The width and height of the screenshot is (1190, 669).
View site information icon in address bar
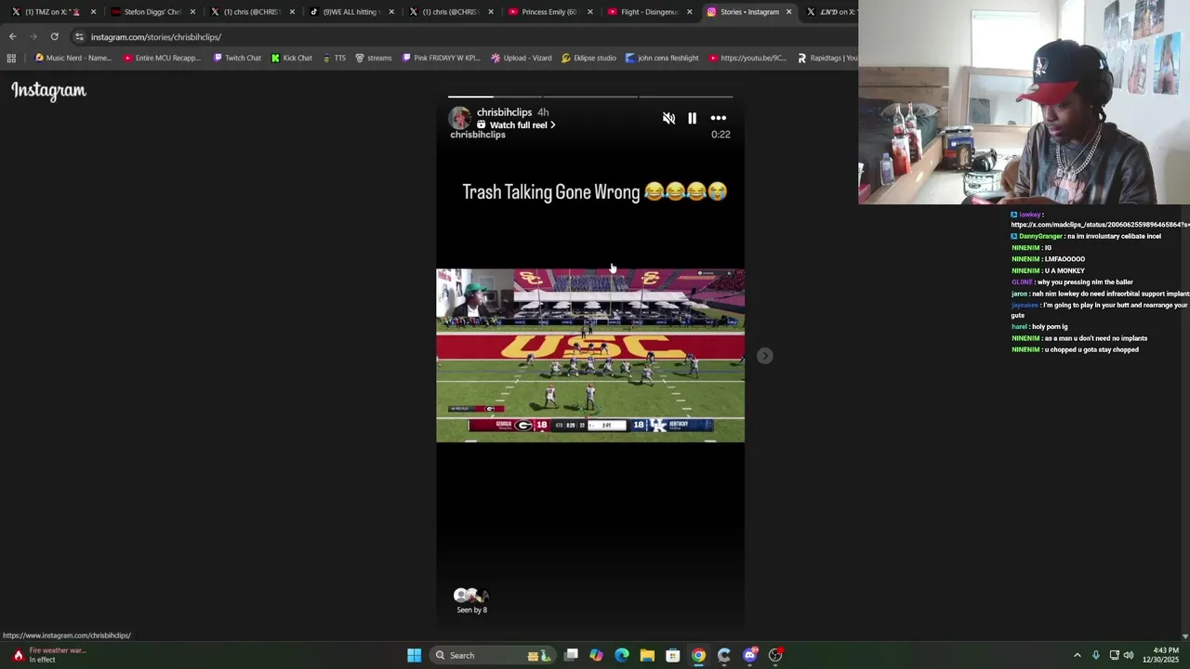(79, 37)
